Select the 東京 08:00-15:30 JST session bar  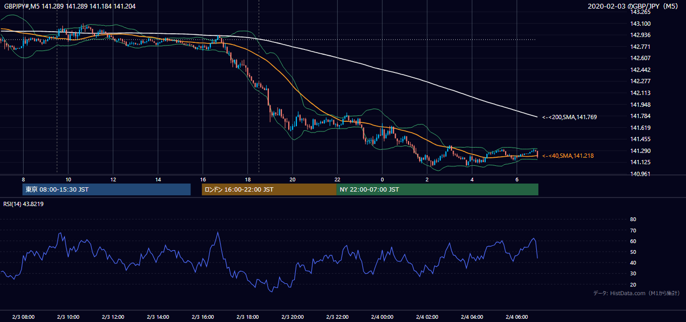[x=106, y=189]
